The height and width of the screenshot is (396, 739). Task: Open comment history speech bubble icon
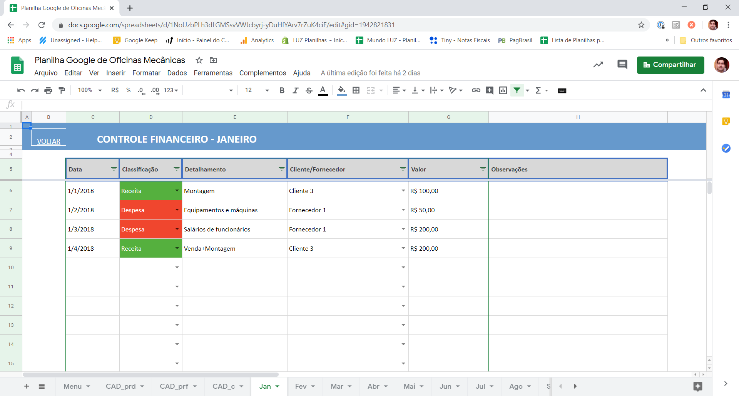[x=622, y=65]
